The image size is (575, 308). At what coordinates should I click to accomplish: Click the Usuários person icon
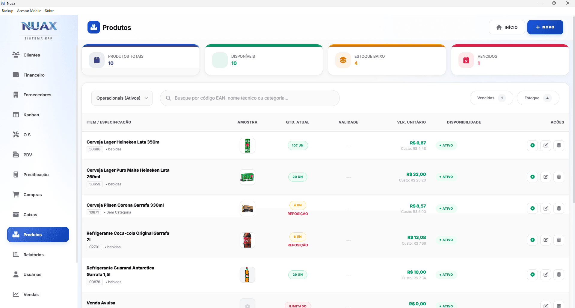pos(16,274)
